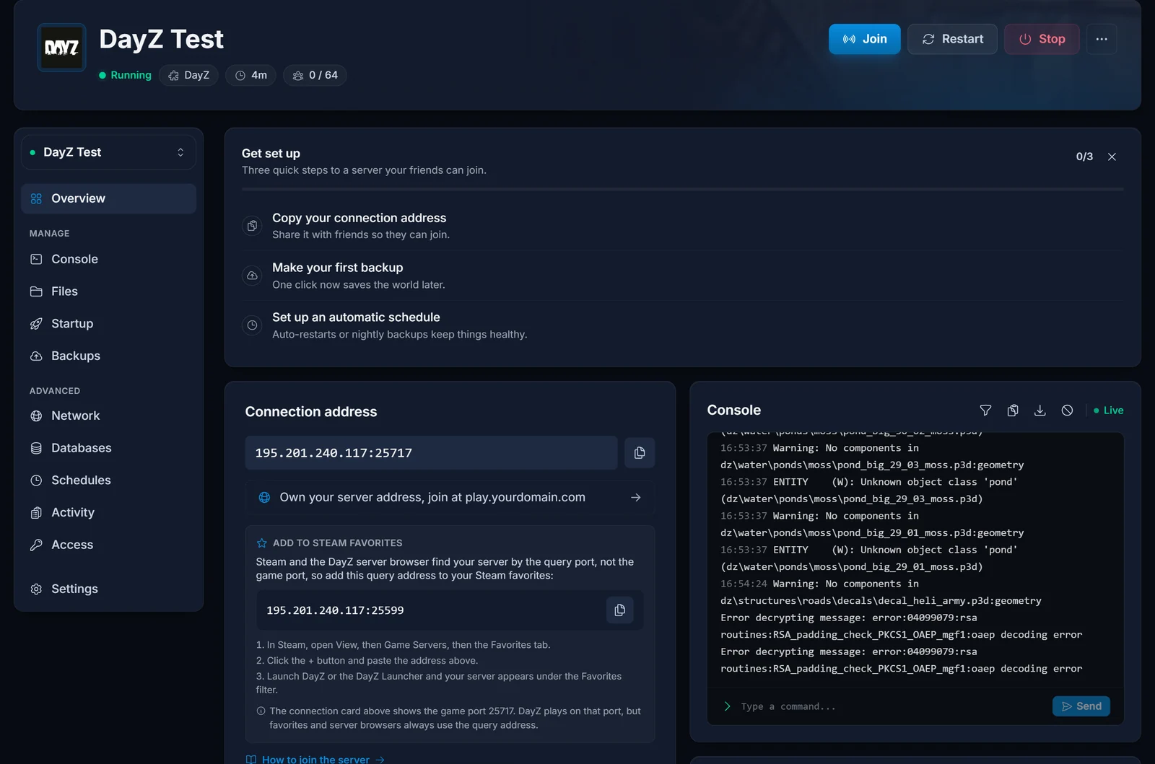
Task: Click the connection address field 195.201.240.117:25717
Action: 431,453
